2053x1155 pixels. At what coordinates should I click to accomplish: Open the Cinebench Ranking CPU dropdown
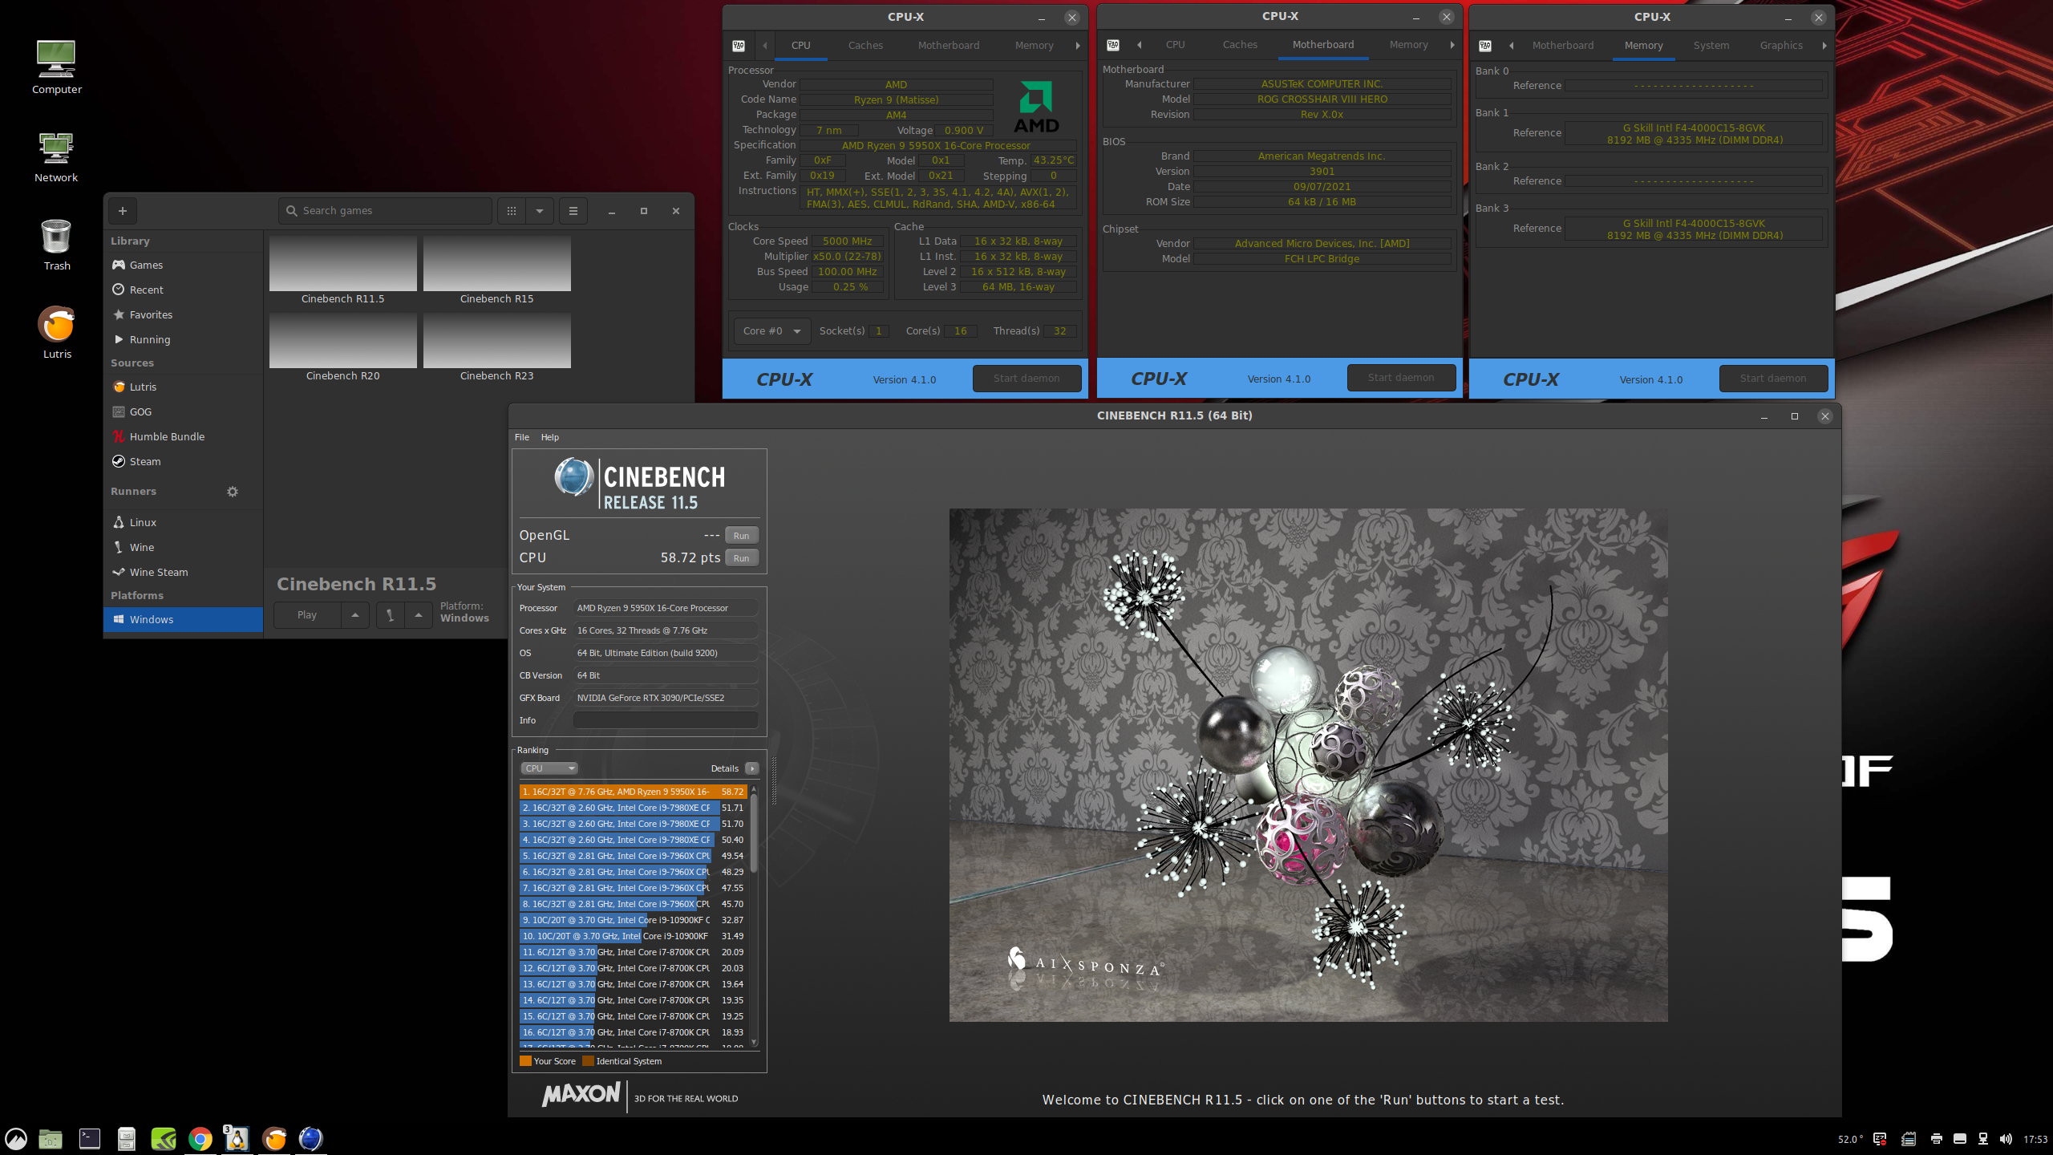click(549, 768)
